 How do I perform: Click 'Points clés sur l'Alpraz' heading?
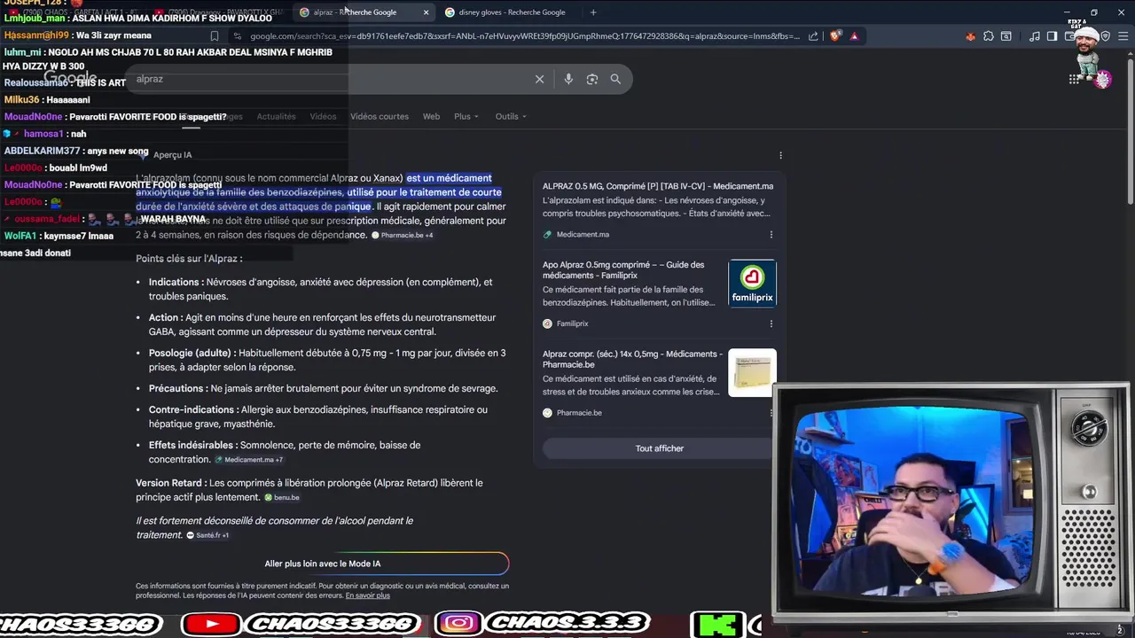[x=189, y=258]
